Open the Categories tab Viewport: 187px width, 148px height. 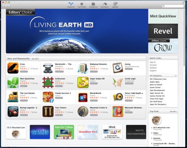point(93,5)
